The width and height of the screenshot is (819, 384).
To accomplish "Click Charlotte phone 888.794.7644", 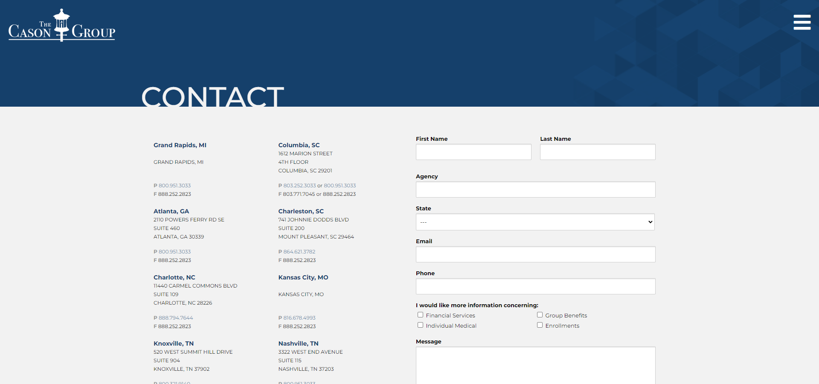I will pos(176,318).
